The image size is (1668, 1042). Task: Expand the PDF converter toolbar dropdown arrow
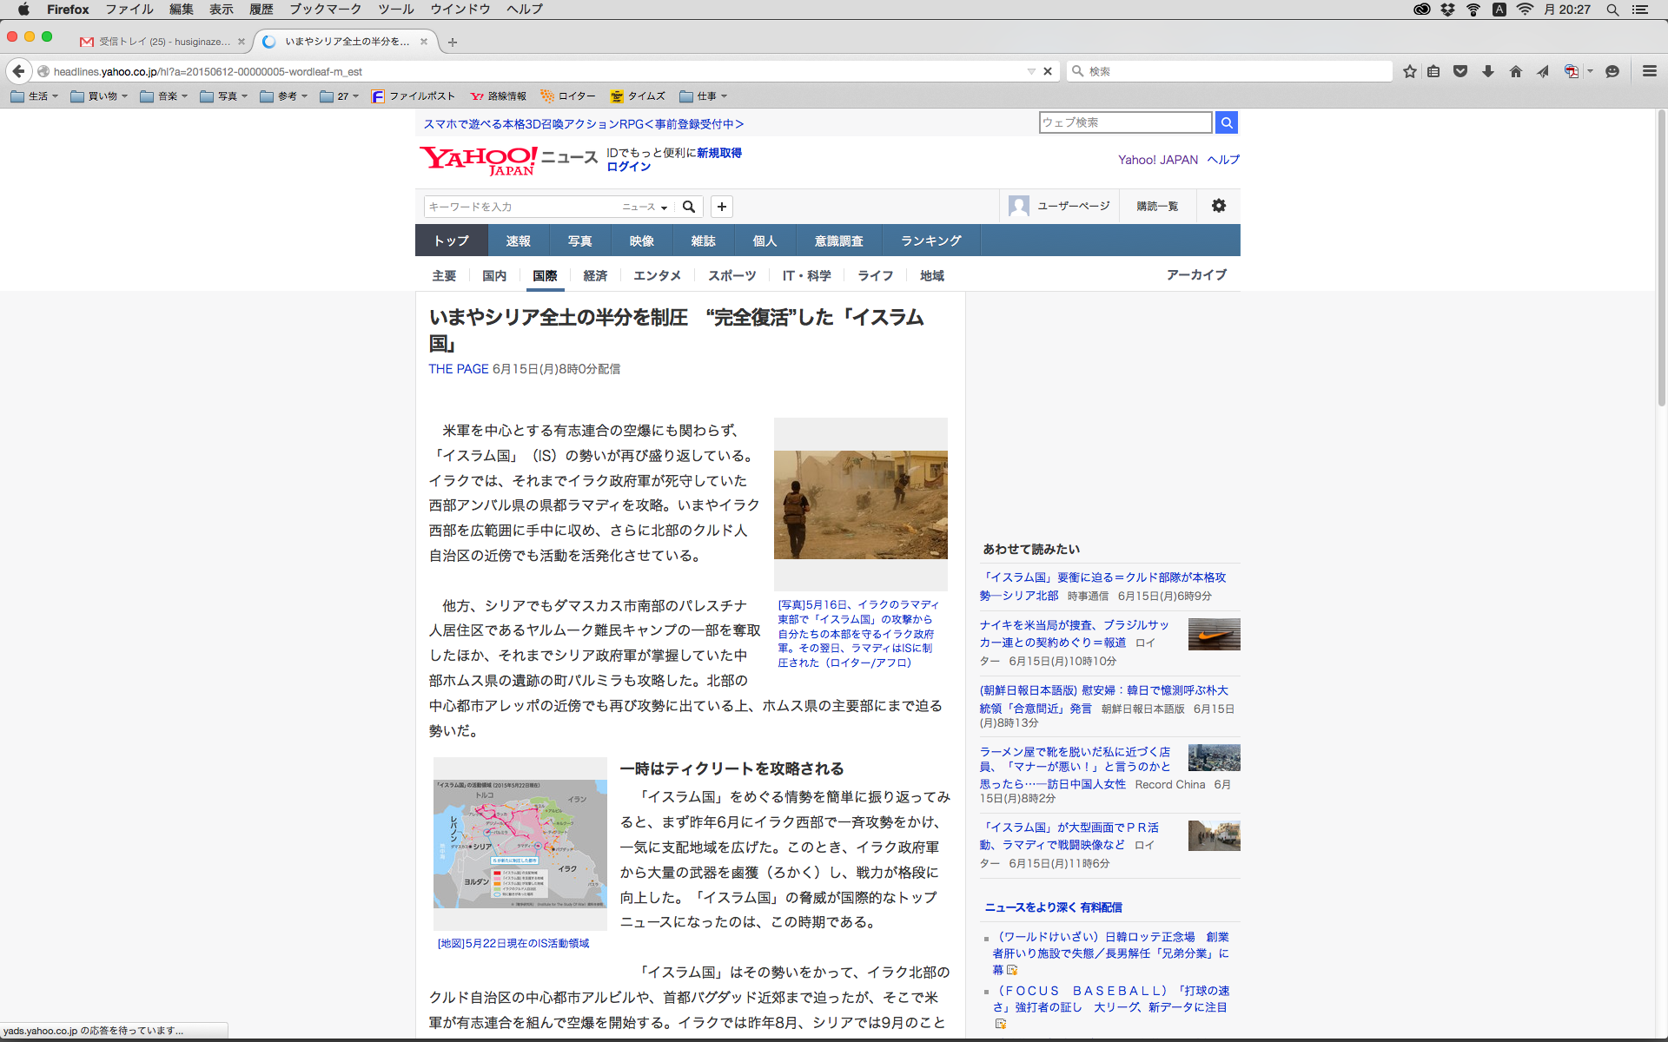[x=1590, y=71]
